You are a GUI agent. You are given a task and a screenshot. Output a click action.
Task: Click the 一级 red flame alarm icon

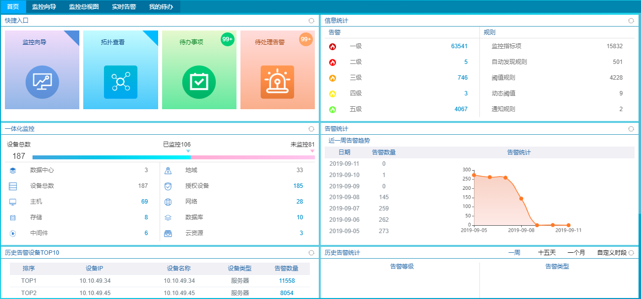coord(333,47)
